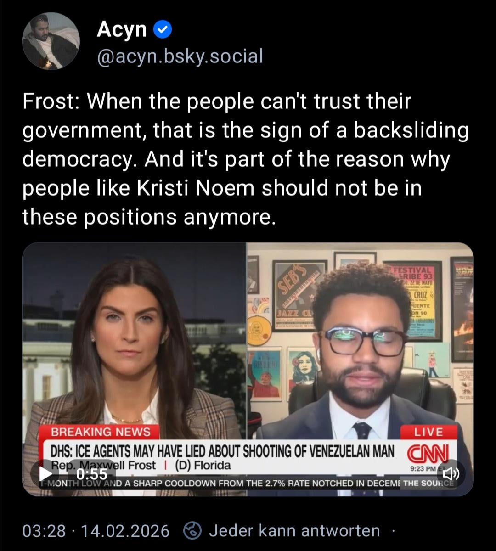Open the @acyn.bsky.social handle

pyautogui.click(x=180, y=56)
